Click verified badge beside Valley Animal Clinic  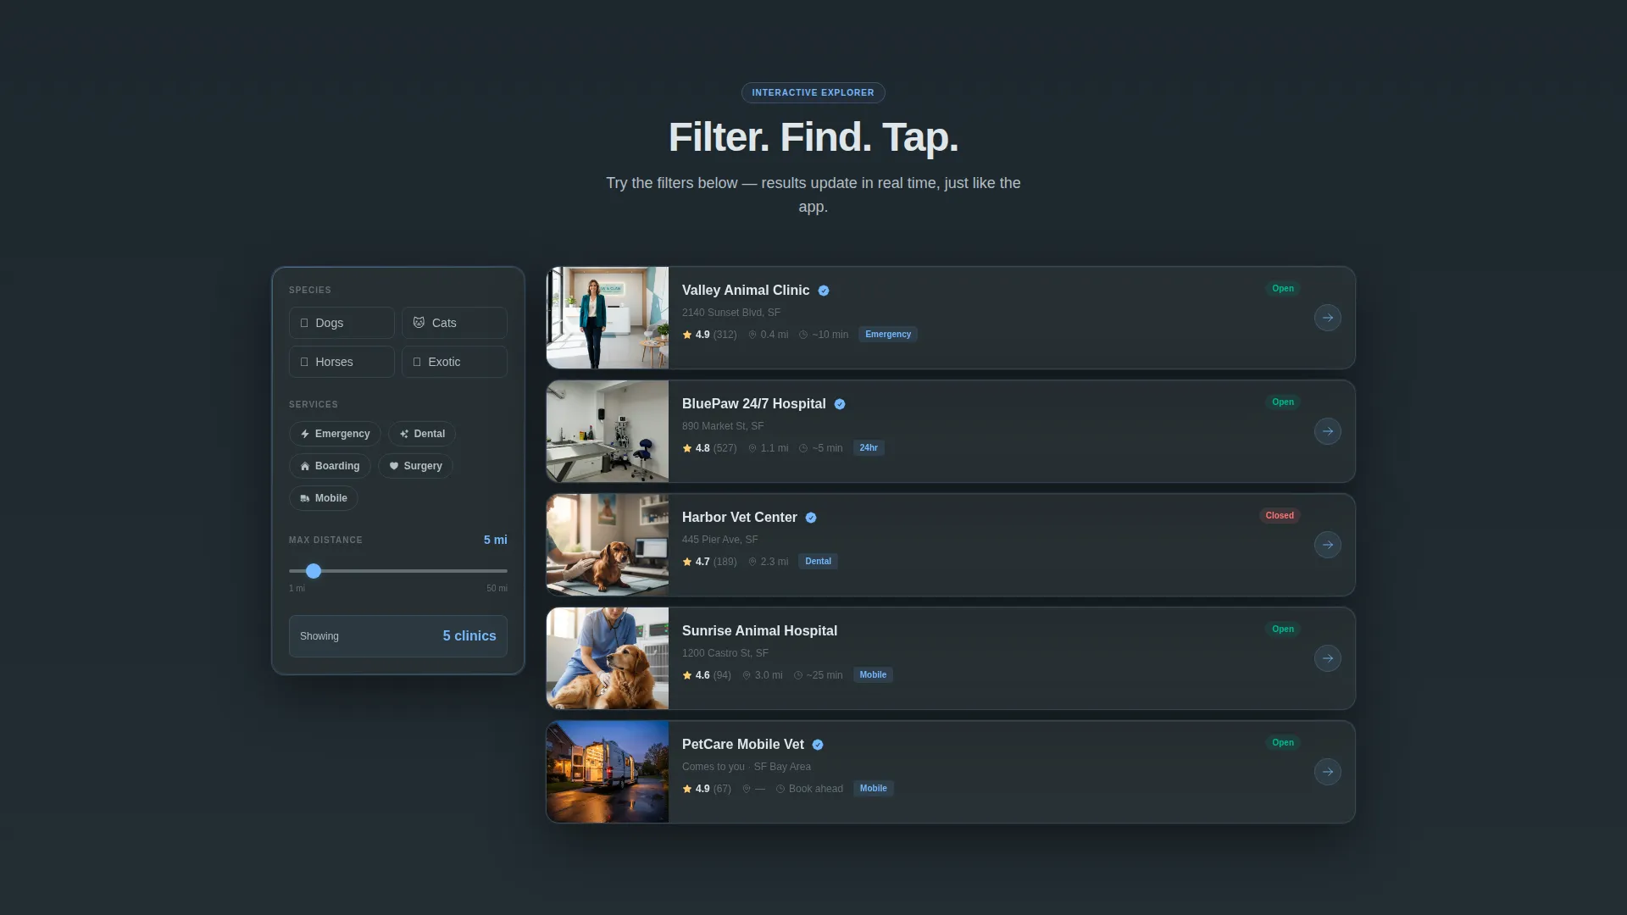click(x=824, y=291)
